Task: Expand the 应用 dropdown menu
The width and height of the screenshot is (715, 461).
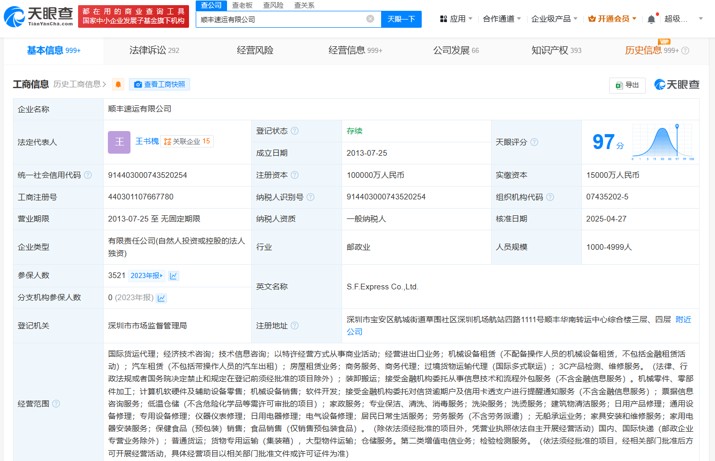Action: (x=456, y=19)
